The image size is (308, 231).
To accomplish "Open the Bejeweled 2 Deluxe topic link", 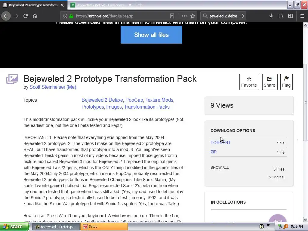I will [102, 100].
